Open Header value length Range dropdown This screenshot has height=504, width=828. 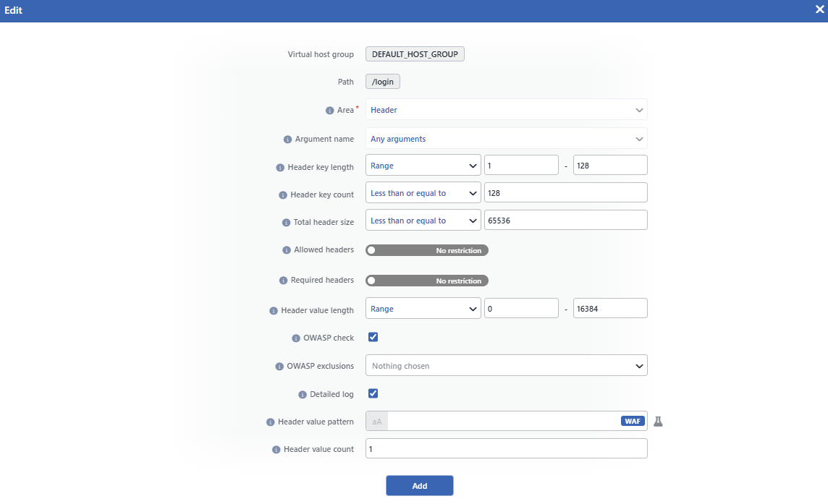pos(423,308)
